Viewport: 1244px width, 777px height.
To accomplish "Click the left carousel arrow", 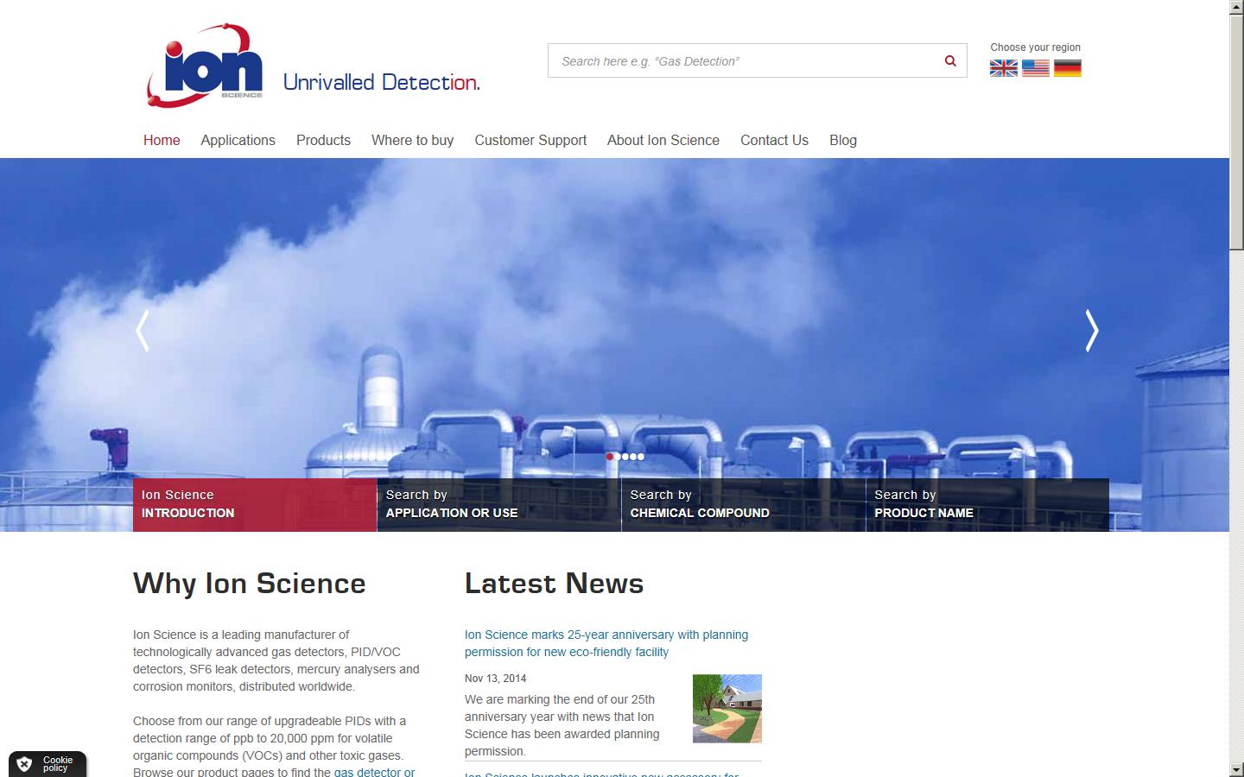I will (x=143, y=331).
